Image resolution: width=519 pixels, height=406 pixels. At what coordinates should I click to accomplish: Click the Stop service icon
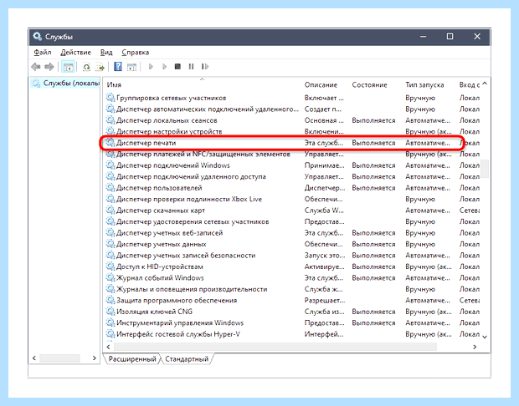(177, 67)
